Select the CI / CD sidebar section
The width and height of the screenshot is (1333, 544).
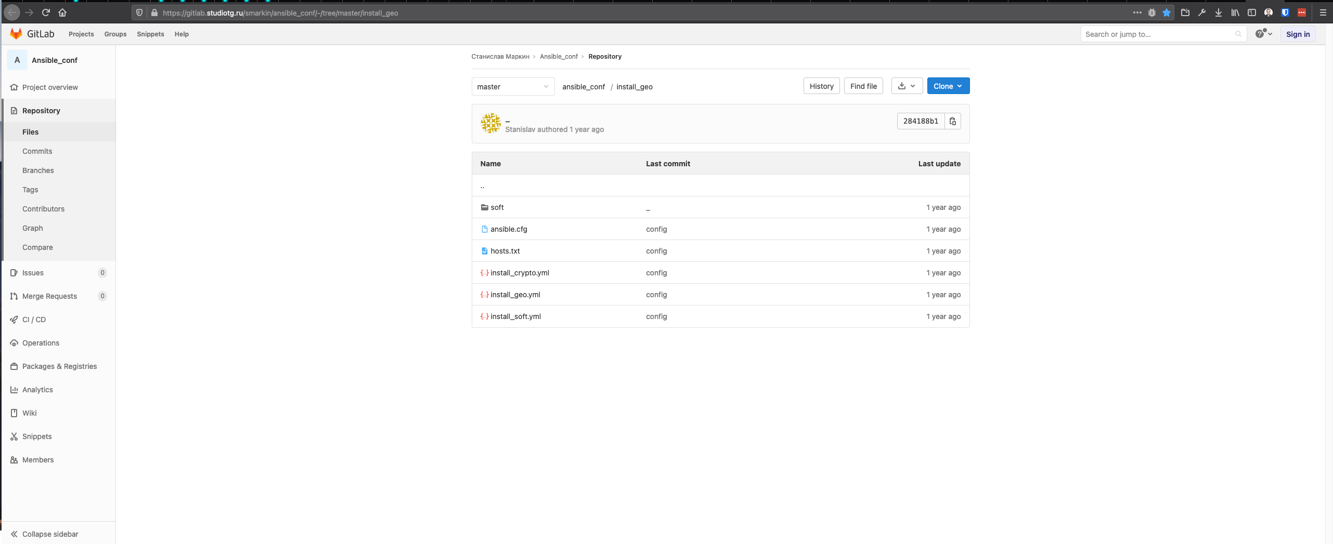[x=35, y=319]
